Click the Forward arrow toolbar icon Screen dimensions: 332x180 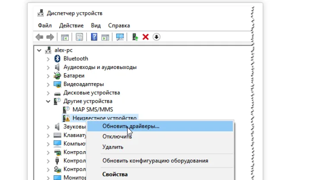50,37
